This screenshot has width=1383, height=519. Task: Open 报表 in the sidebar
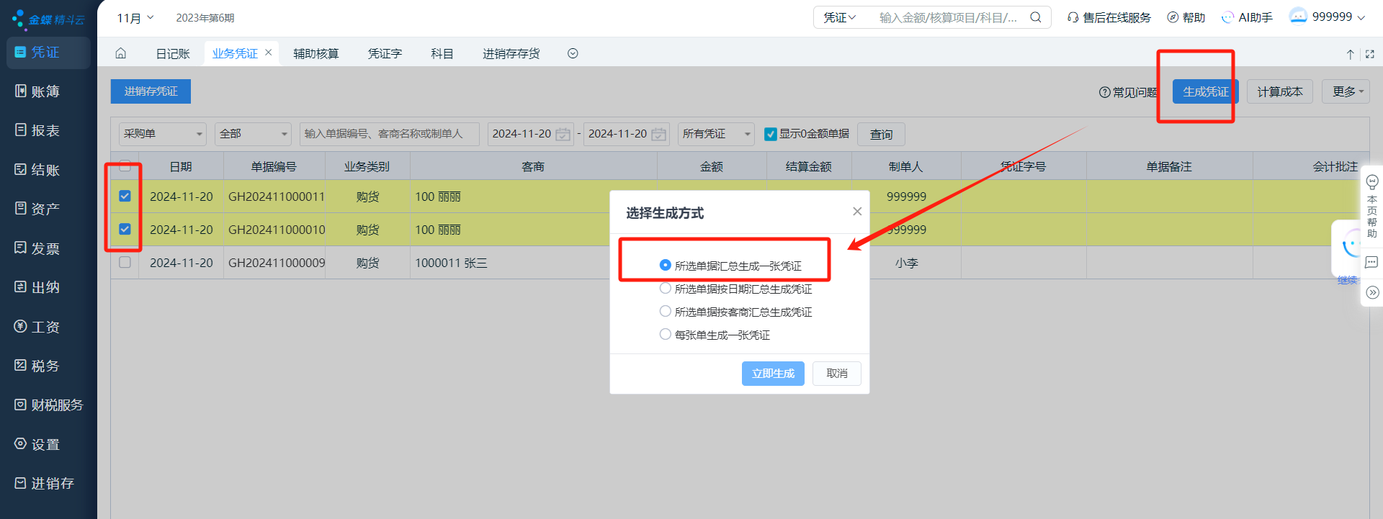click(x=45, y=130)
